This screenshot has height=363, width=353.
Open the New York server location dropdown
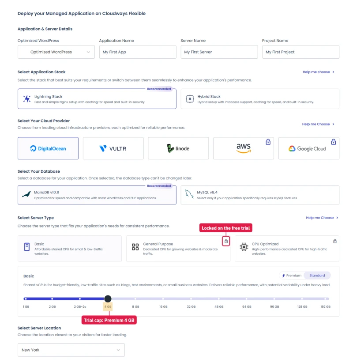pos(71,350)
